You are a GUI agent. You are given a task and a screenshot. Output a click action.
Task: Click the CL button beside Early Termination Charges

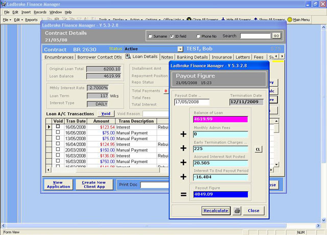pos(258,149)
